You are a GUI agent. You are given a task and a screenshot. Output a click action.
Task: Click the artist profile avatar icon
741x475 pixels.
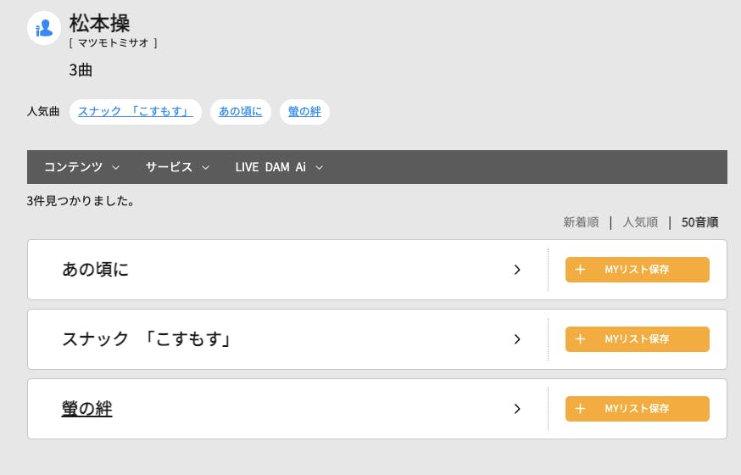coord(43,28)
